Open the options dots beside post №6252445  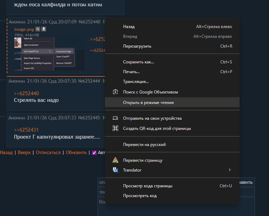tap(2, 117)
